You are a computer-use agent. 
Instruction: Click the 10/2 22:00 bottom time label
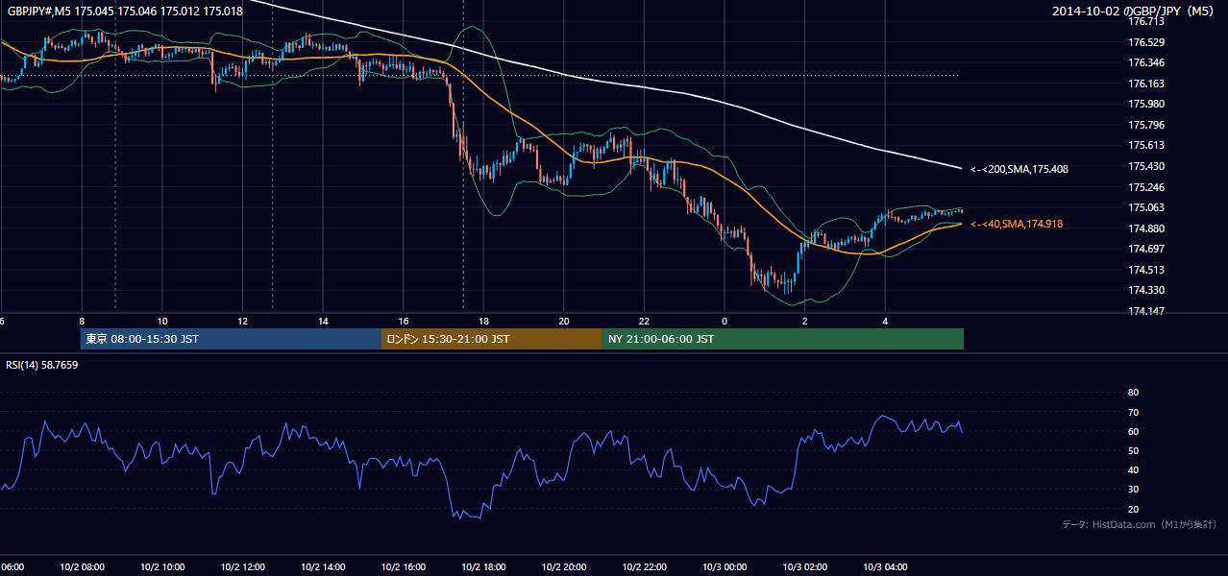pyautogui.click(x=644, y=567)
